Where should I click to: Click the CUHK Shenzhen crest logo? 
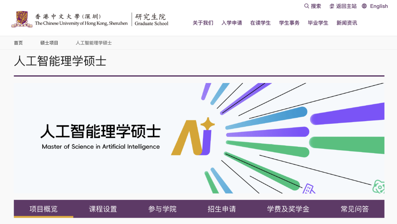22,19
